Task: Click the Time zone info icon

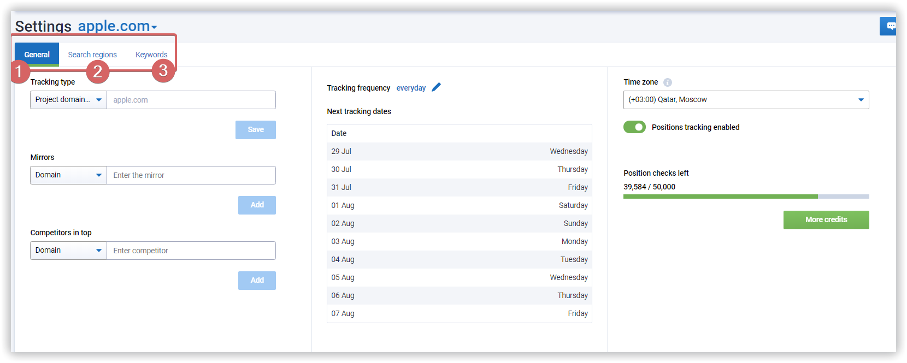Action: (x=668, y=82)
